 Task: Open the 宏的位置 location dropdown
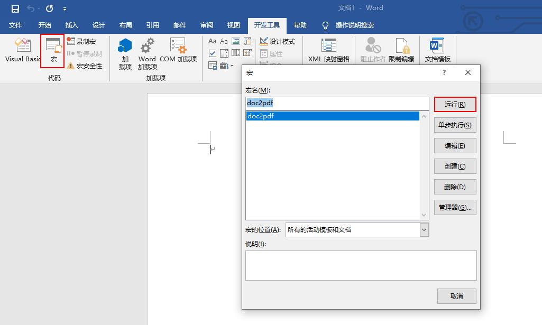[424, 229]
